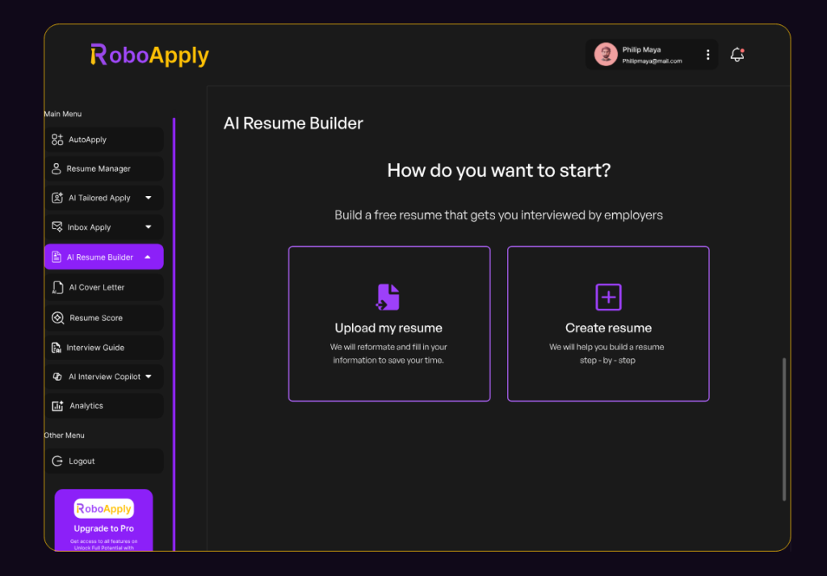Choose the Create resume card

click(608, 323)
